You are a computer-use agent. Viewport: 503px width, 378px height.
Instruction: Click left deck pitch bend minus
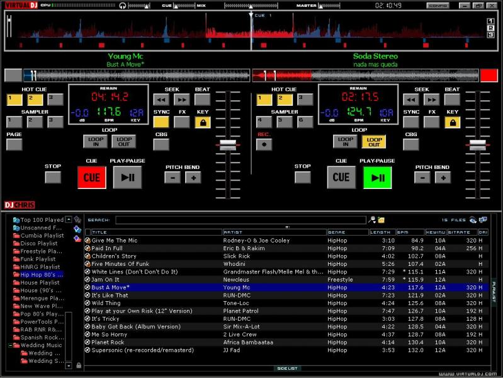click(x=172, y=178)
